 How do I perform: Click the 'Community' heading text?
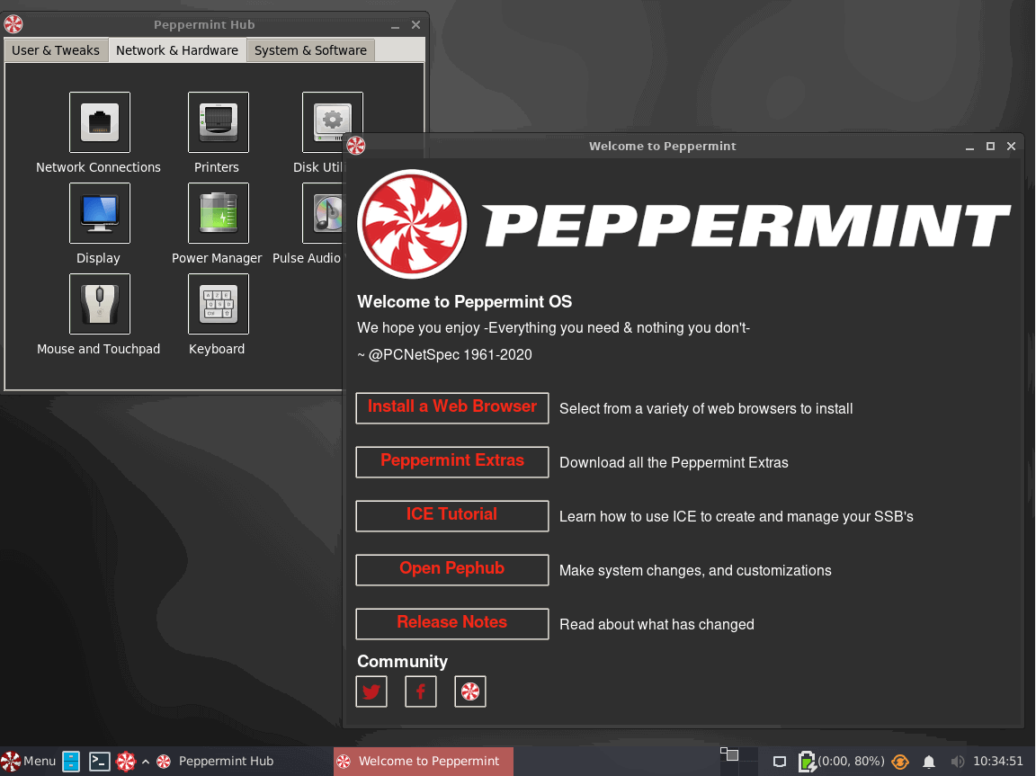[402, 661]
